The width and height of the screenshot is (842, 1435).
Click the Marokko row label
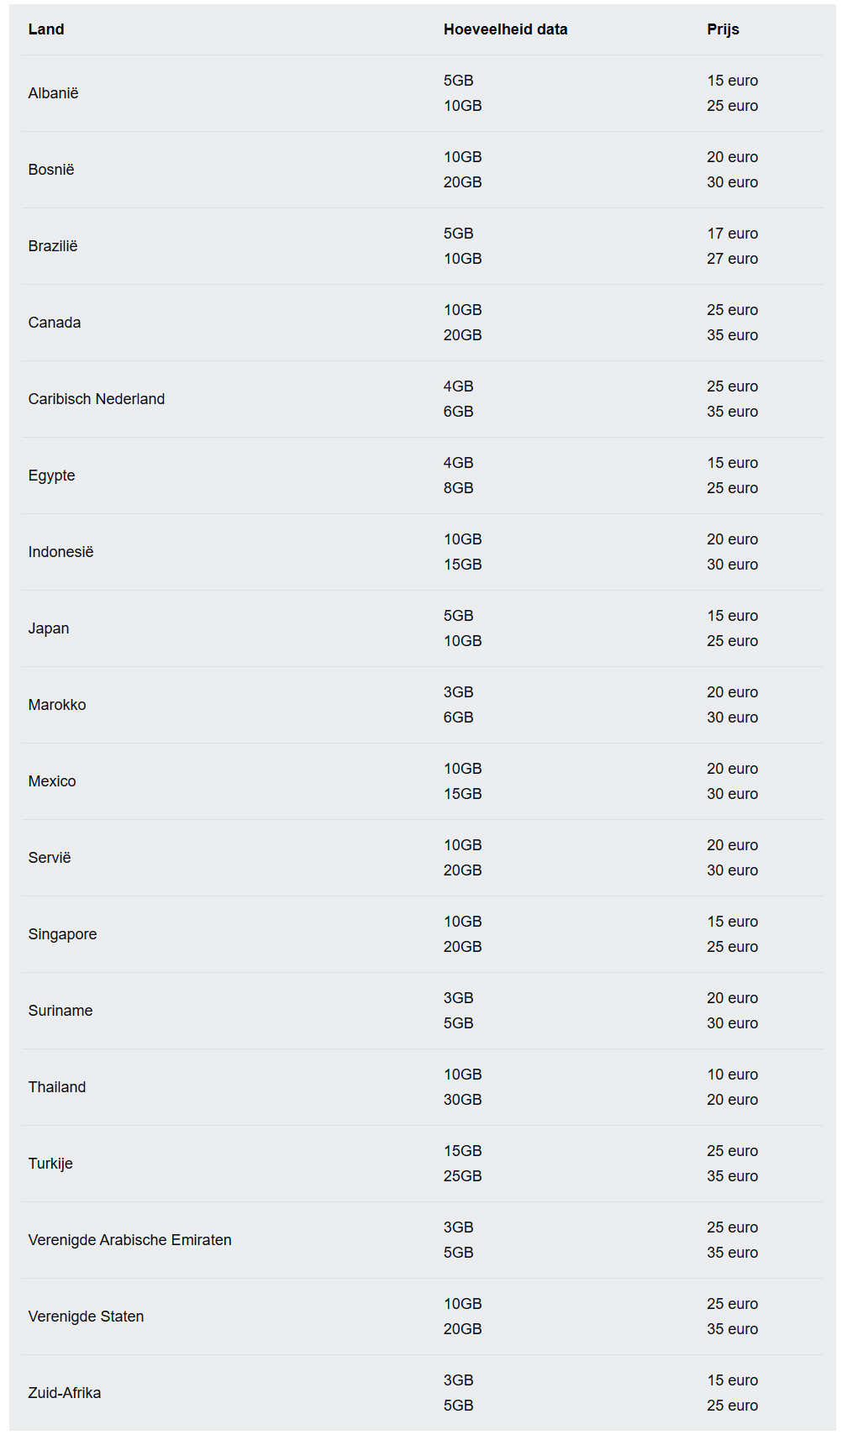click(57, 705)
